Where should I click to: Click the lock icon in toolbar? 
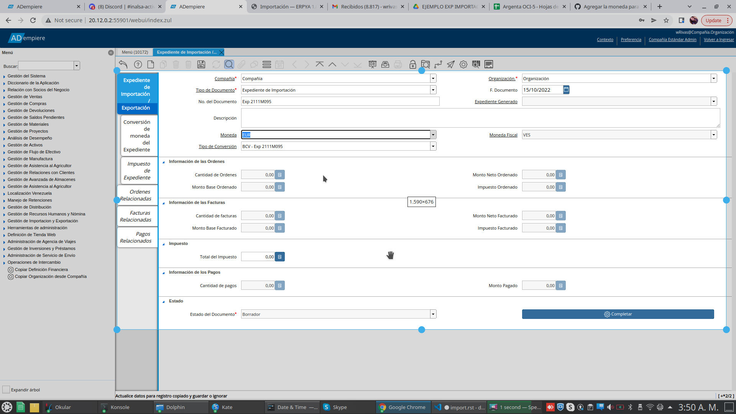412,64
